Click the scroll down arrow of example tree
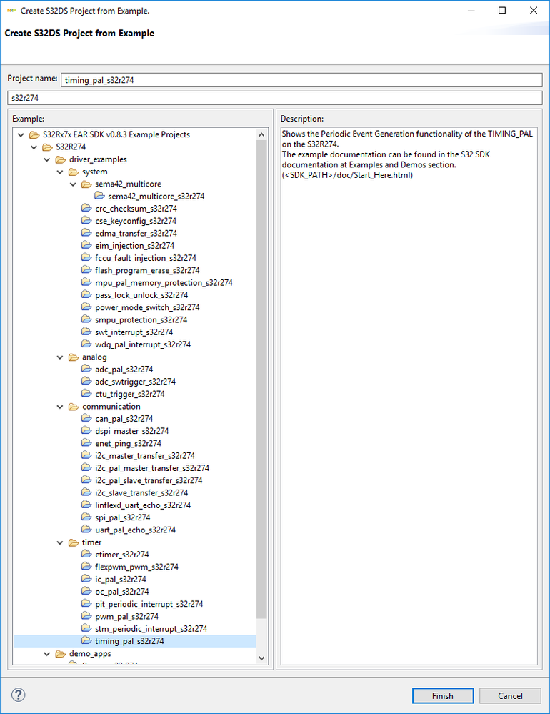This screenshot has width=550, height=714. [261, 658]
